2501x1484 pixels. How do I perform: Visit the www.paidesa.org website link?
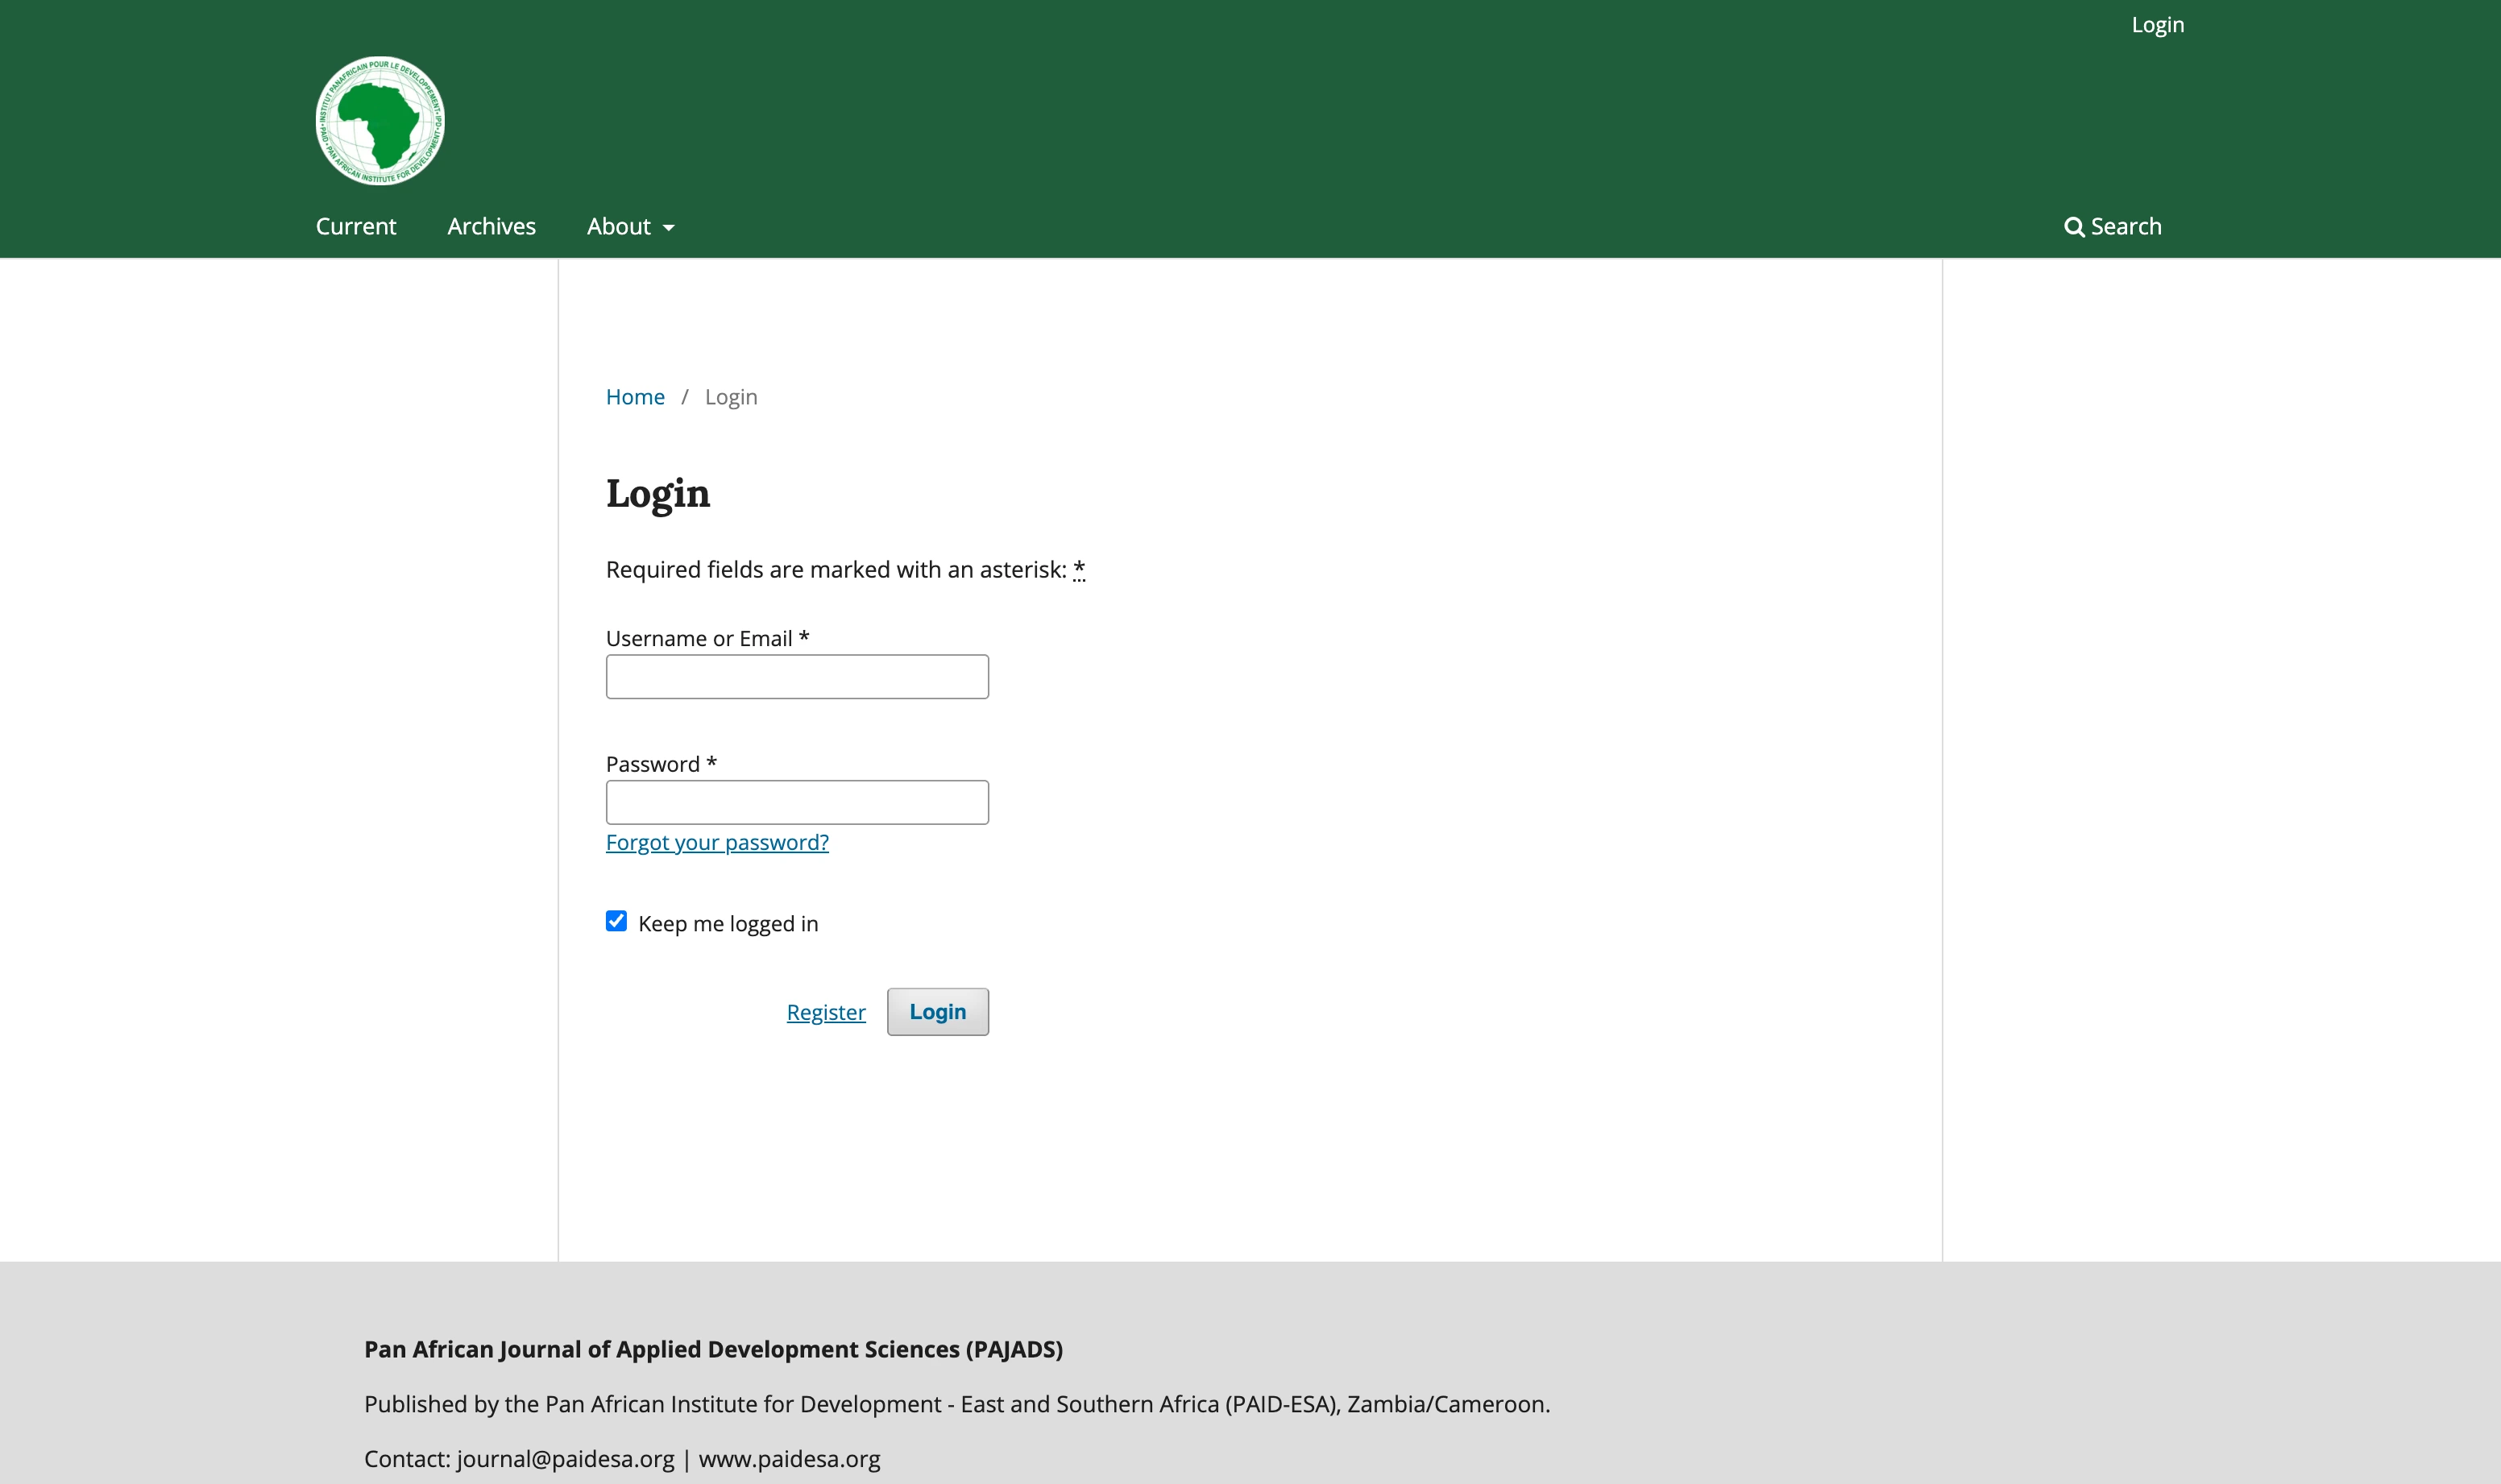pos(789,1459)
